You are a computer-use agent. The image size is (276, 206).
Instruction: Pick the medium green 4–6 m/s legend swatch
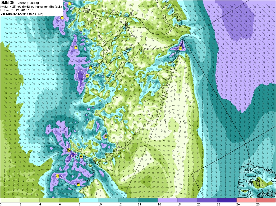[x=49, y=200]
